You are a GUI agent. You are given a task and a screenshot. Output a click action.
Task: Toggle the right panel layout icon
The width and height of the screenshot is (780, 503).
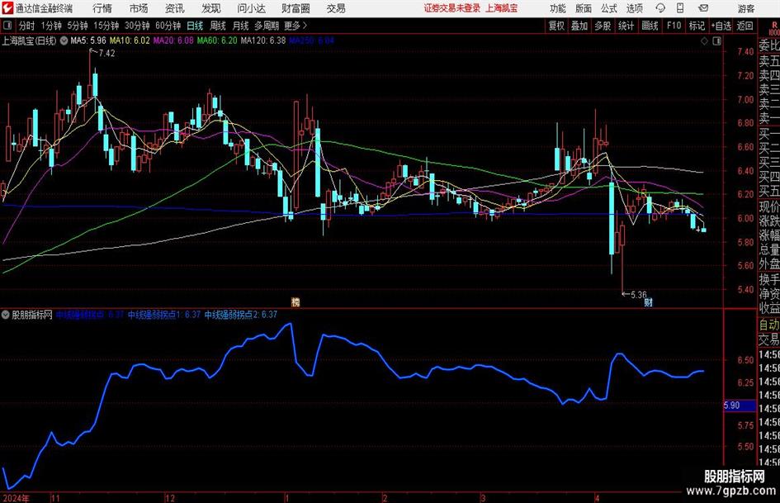tap(716, 40)
